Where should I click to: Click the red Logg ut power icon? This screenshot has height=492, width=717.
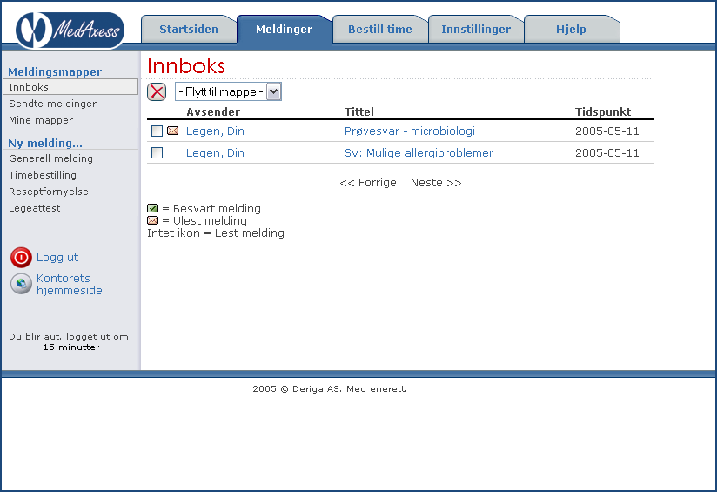21,258
